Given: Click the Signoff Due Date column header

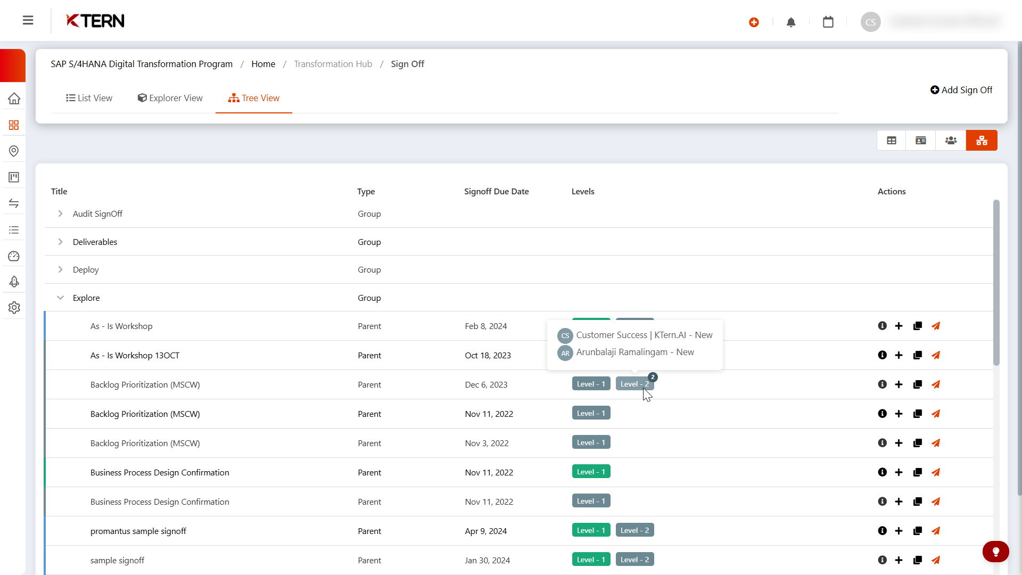Looking at the screenshot, I should pos(497,191).
